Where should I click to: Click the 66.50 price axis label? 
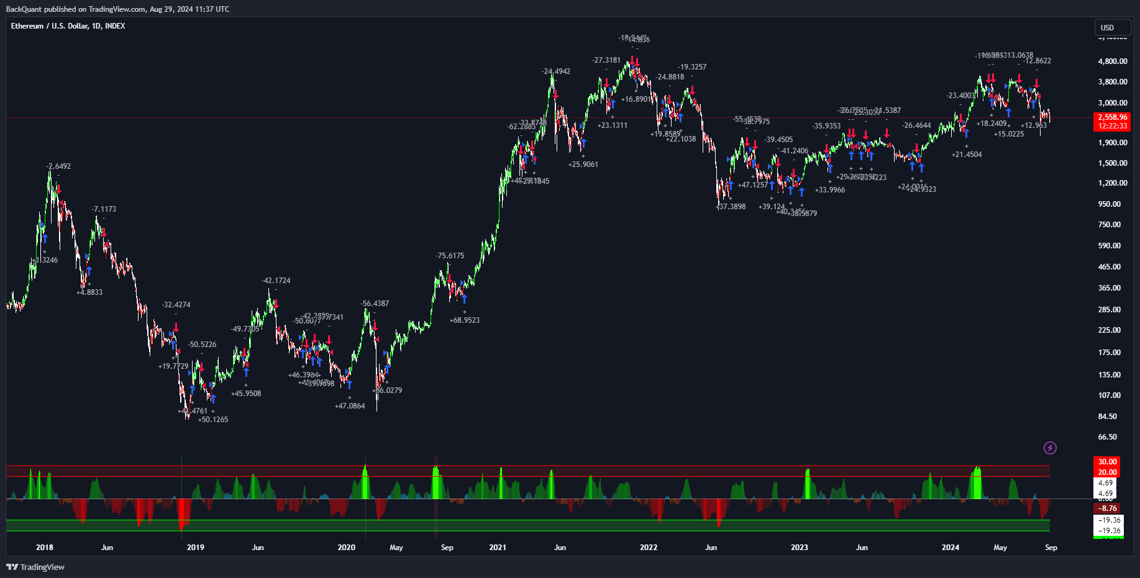[1108, 437]
